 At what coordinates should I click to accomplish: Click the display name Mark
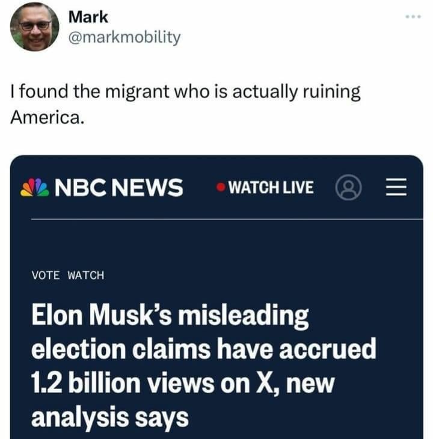click(x=88, y=17)
